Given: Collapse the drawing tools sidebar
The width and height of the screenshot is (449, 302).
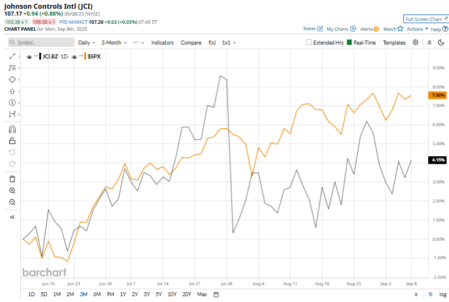Looking at the screenshot, I should 12,217.
